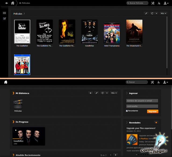Edit Mi Biblioteca with the pencil icon

pos(96,93)
